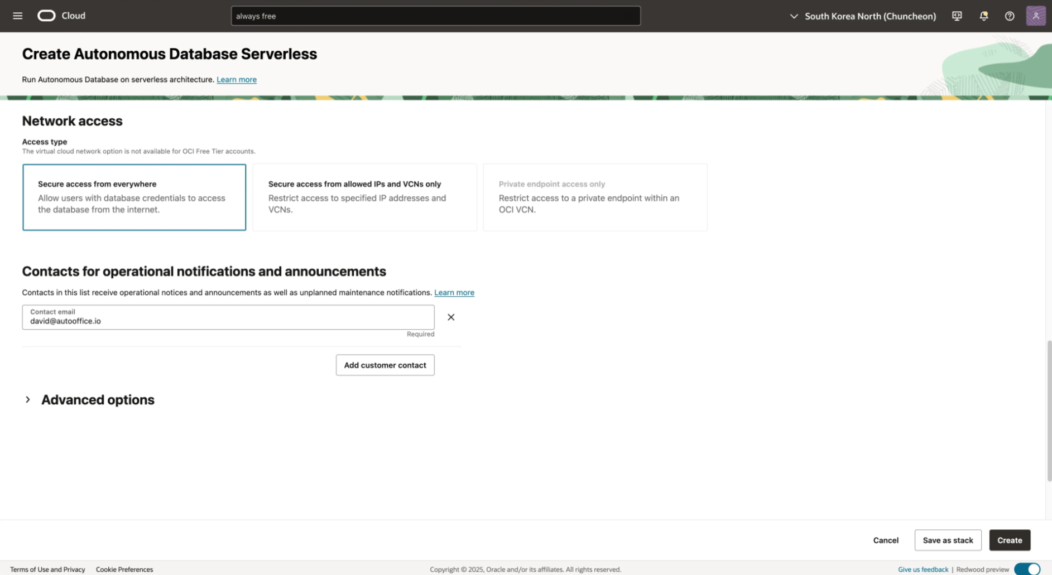The height and width of the screenshot is (575, 1052).
Task: Click the Contact email input field
Action: pyautogui.click(x=228, y=317)
